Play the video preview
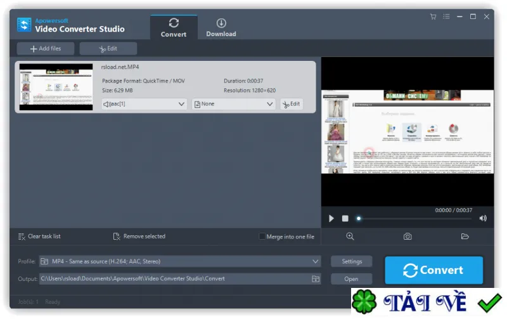Screen dimensions: 507x319 pyautogui.click(x=331, y=219)
